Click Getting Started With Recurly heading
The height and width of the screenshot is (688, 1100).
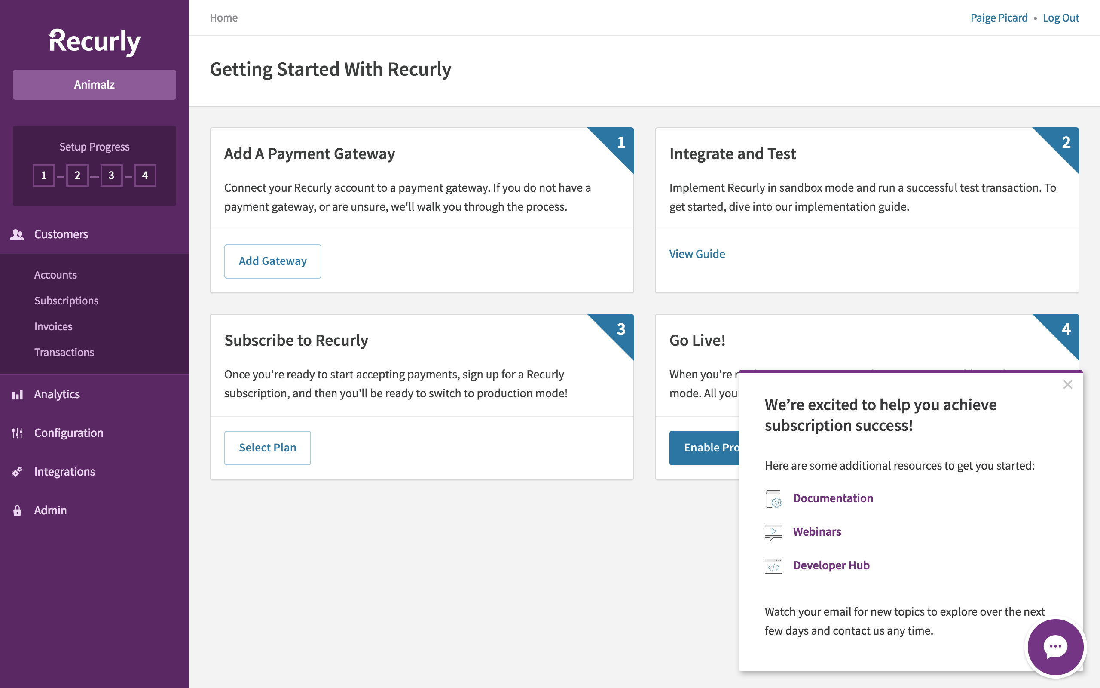click(330, 70)
